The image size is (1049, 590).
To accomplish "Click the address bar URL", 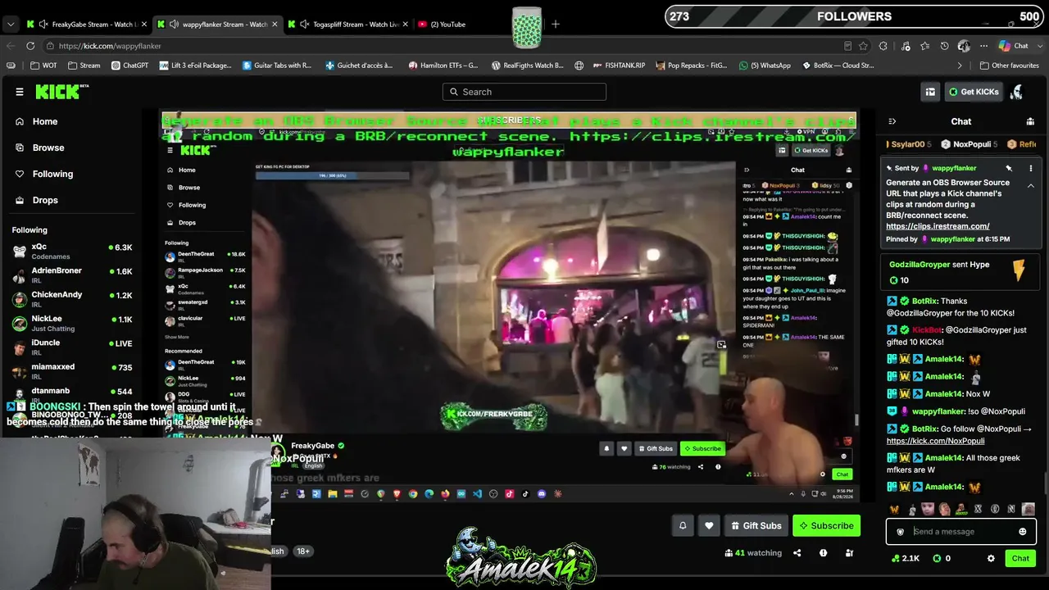I will 110,46.
